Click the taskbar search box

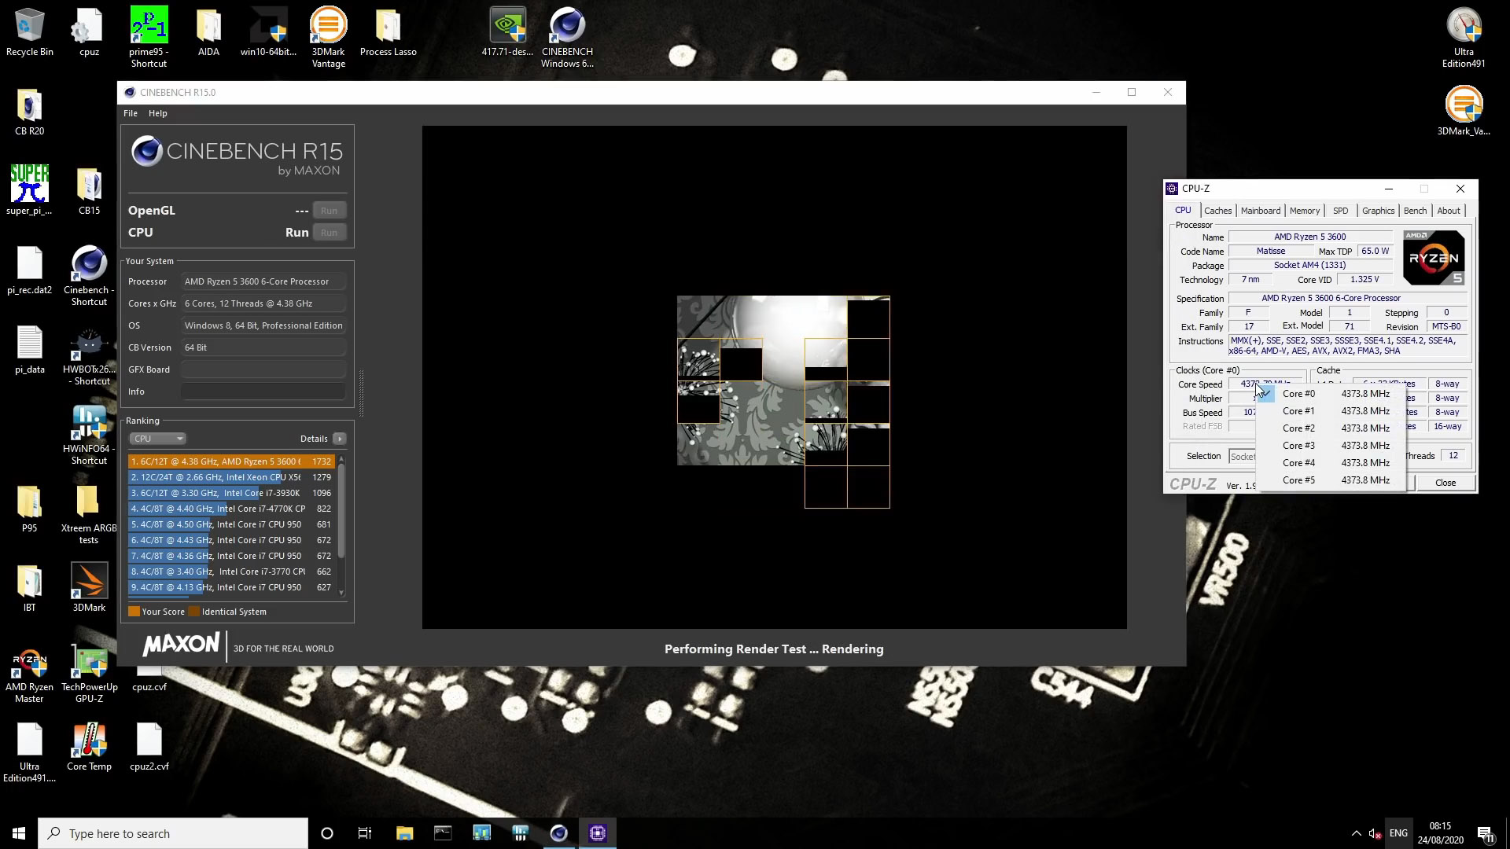pos(173,833)
